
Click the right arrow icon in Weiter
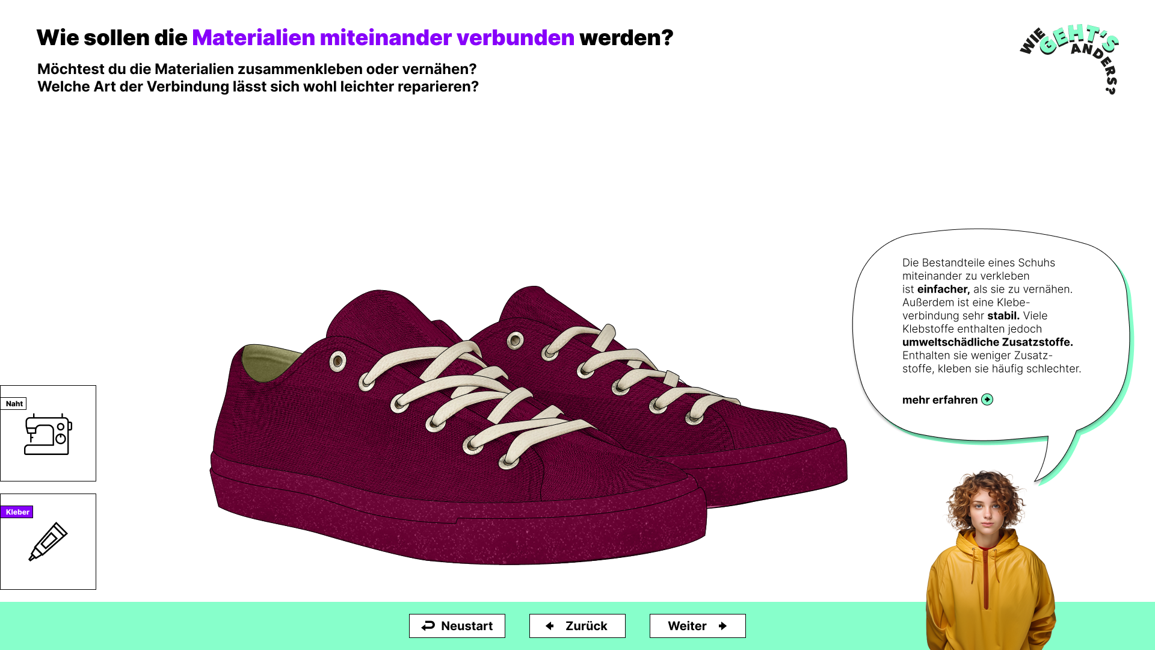[x=722, y=626]
